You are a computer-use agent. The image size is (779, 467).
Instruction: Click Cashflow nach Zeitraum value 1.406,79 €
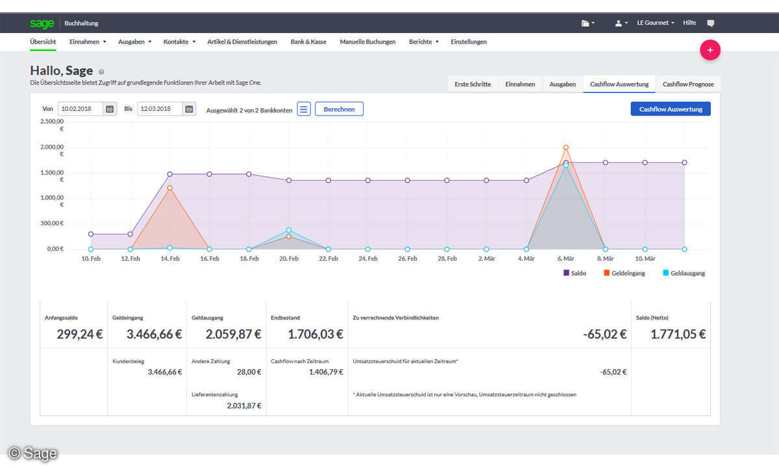(327, 372)
